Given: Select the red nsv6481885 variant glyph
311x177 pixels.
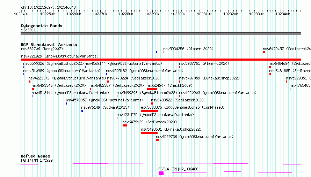Looking at the screenshot, I should click(x=270, y=74).
